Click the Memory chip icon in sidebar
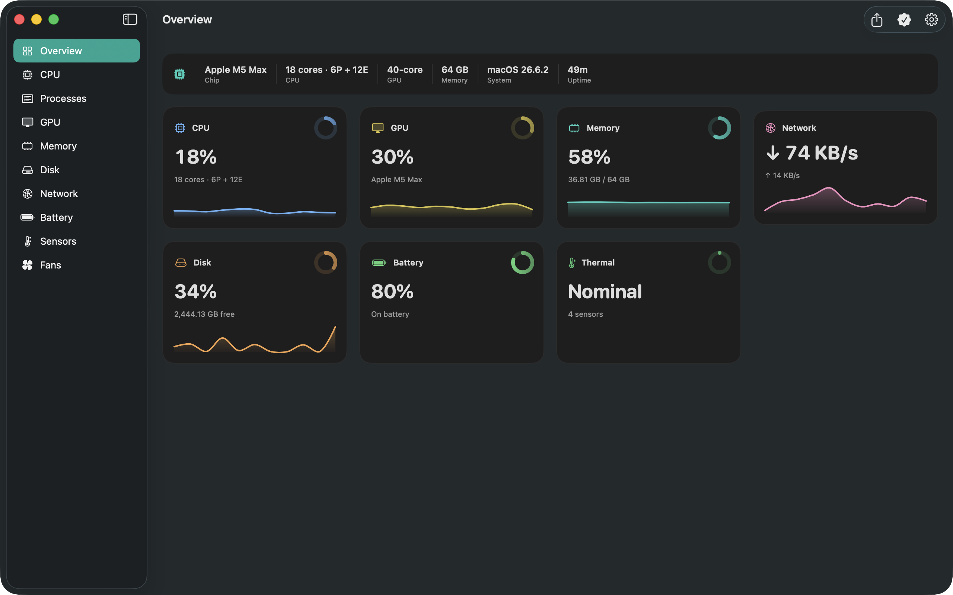Image resolution: width=953 pixels, height=595 pixels. 27,146
